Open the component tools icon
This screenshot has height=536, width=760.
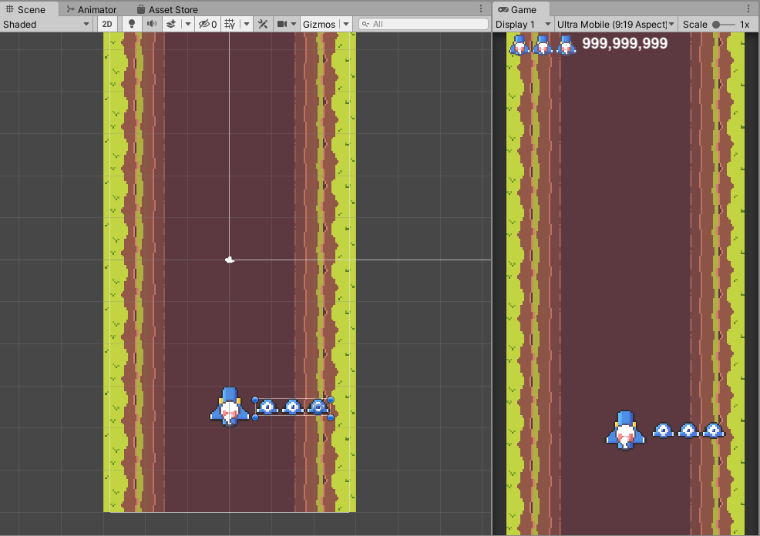coord(263,24)
